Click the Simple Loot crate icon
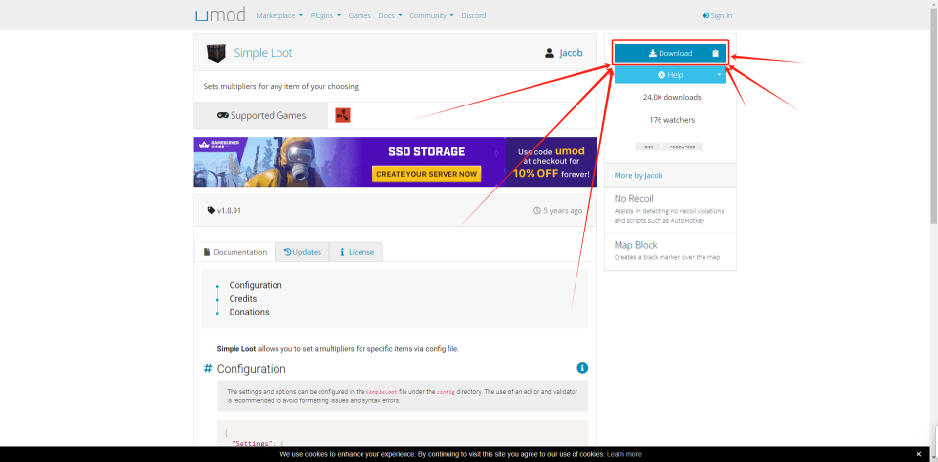The width and height of the screenshot is (938, 462). pyautogui.click(x=217, y=53)
